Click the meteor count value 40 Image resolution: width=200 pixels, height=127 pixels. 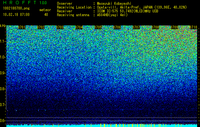(46, 15)
